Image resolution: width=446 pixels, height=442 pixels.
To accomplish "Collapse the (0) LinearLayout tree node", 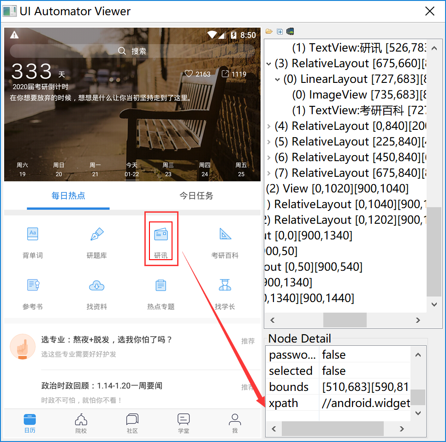I will point(277,80).
